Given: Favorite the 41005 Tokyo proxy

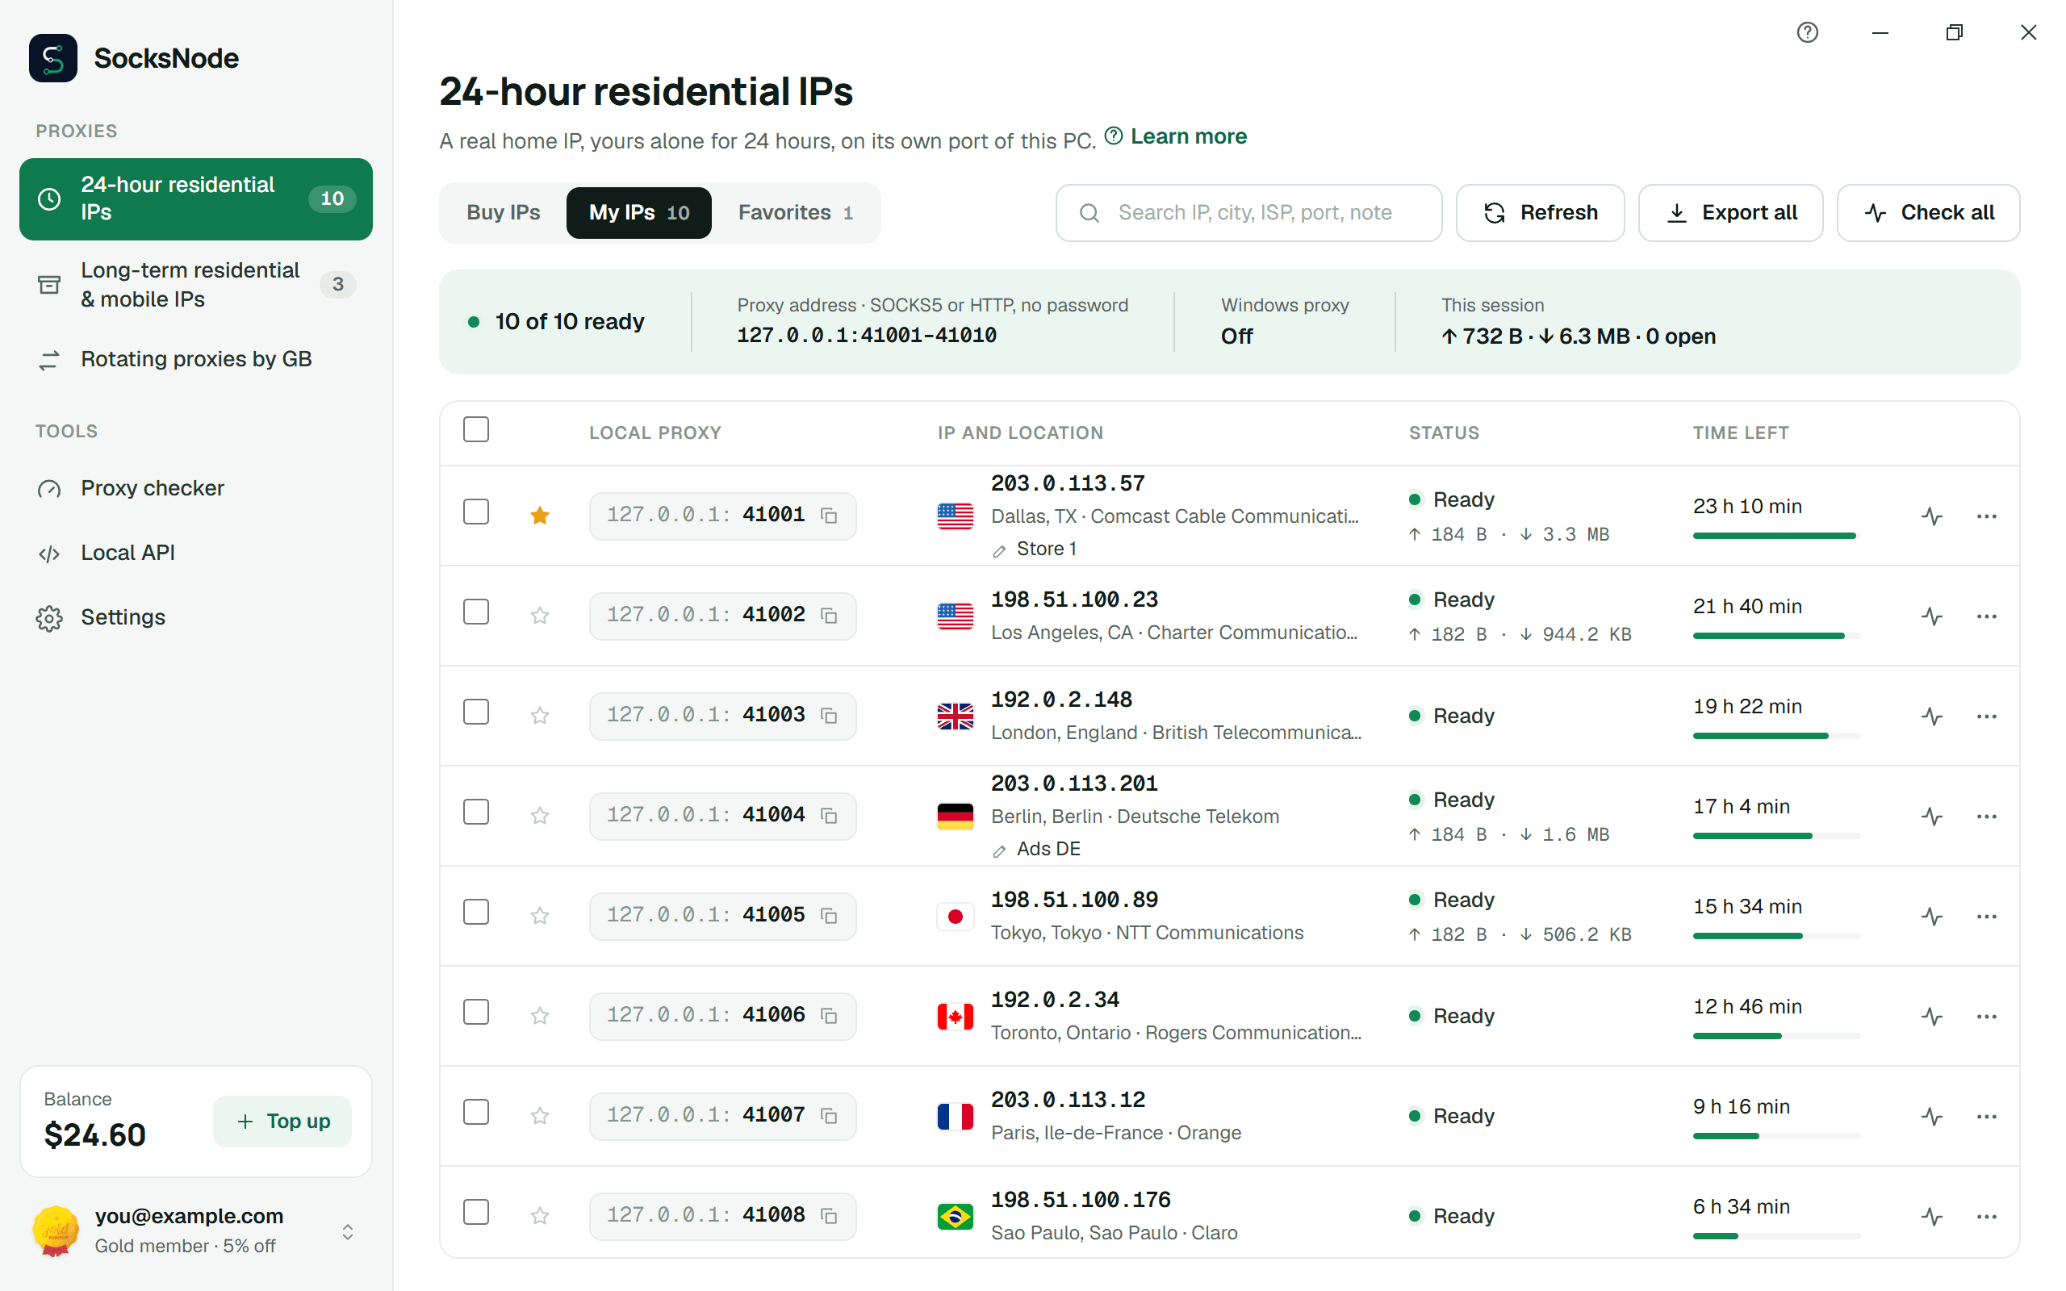Looking at the screenshot, I should 540,915.
